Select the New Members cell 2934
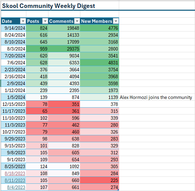The height and width of the screenshot is (191, 195). coord(99,35)
